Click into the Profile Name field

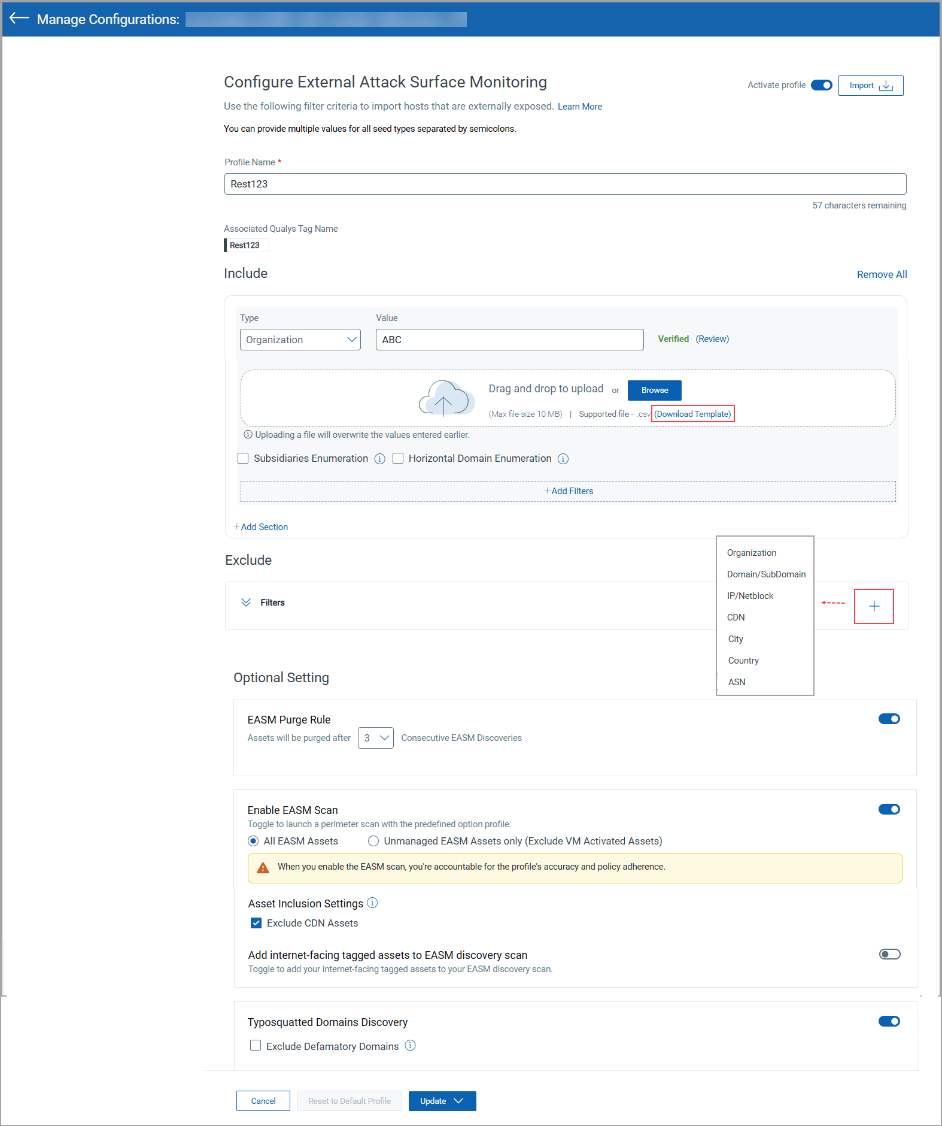coord(566,184)
